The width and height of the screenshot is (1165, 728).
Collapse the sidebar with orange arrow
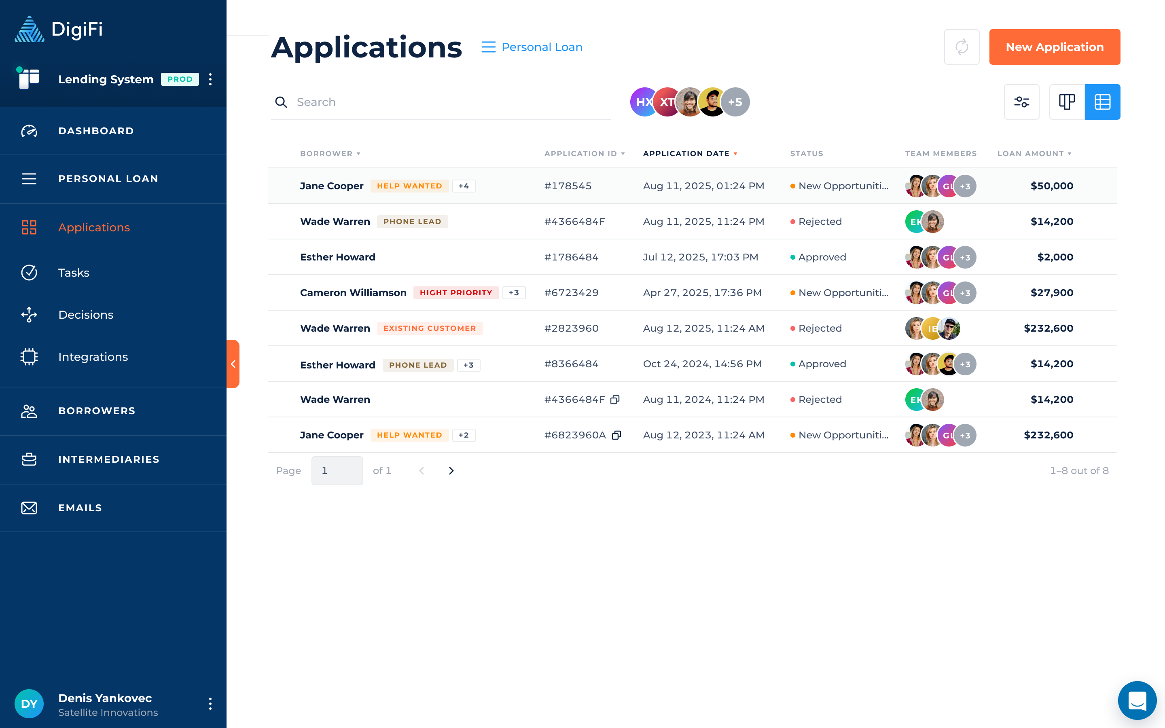coord(233,364)
